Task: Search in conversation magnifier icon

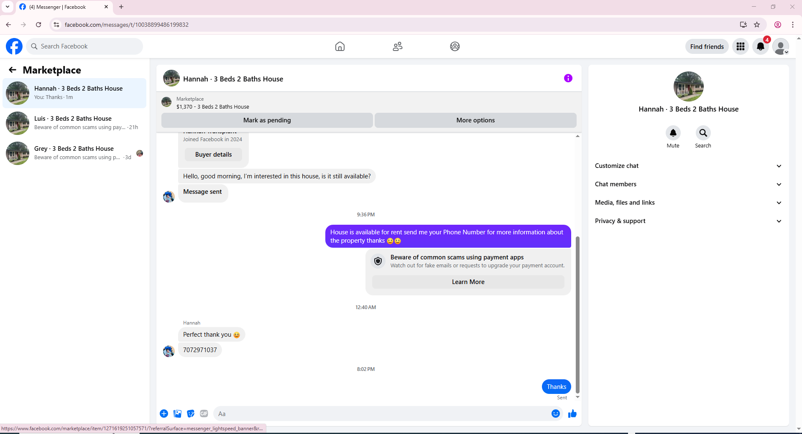Action: click(703, 133)
